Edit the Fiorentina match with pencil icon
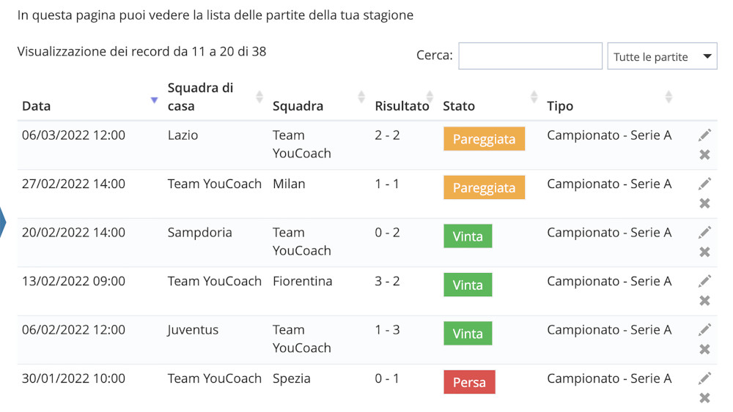 coord(704,281)
